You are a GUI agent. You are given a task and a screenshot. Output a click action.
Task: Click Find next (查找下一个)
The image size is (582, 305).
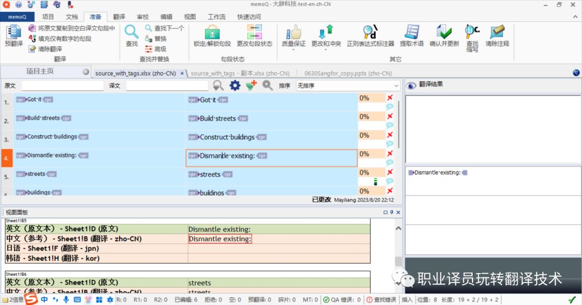(x=164, y=28)
